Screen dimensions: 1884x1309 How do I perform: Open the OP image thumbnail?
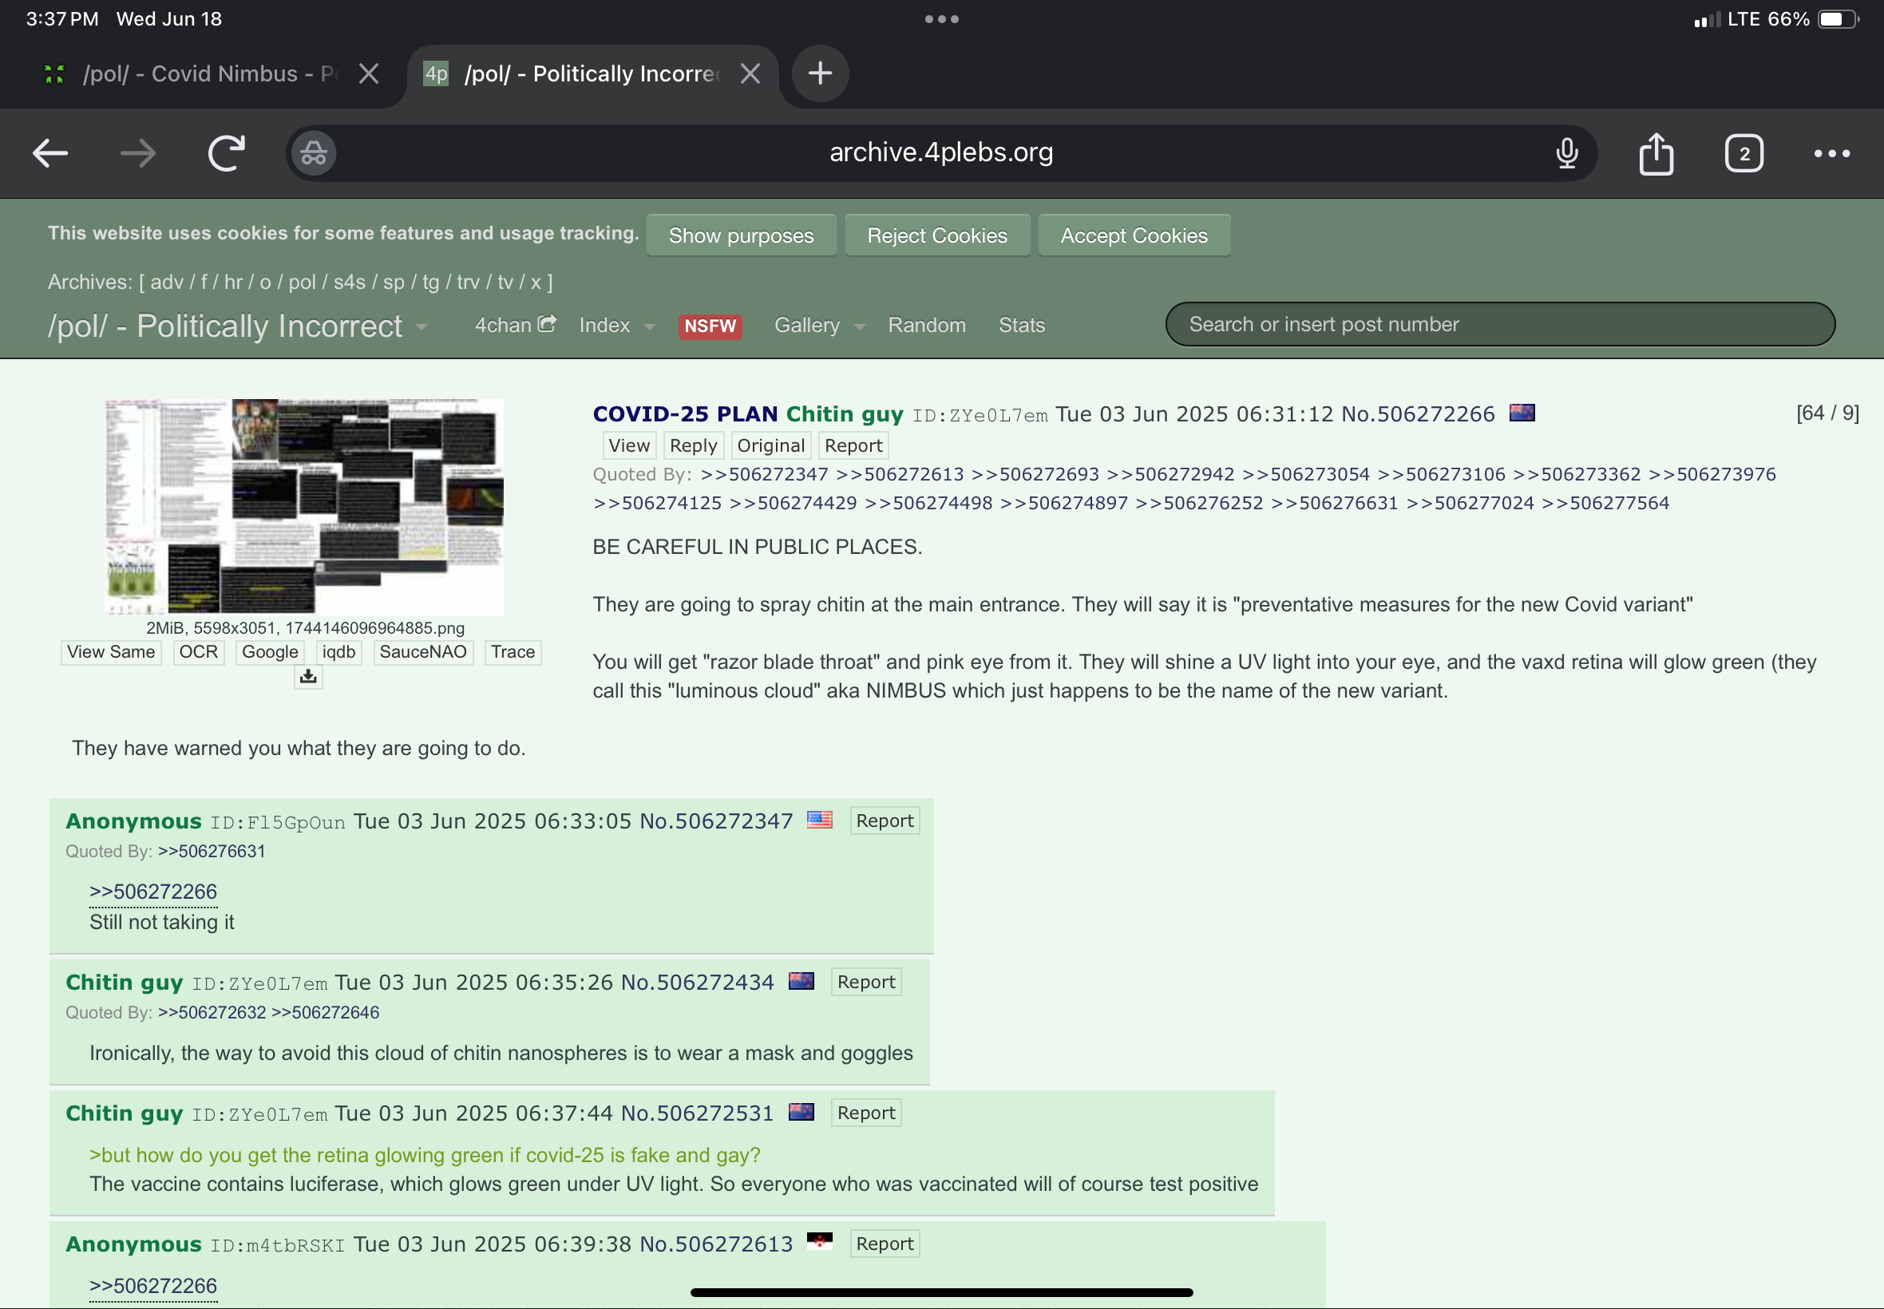[x=304, y=507]
